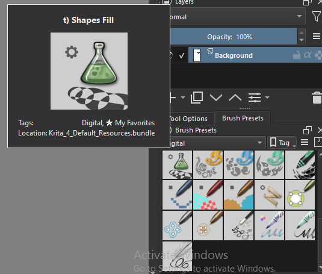The height and width of the screenshot is (274, 322).
Task: Expand the add-layer dropdown arrow
Action: [x=183, y=98]
